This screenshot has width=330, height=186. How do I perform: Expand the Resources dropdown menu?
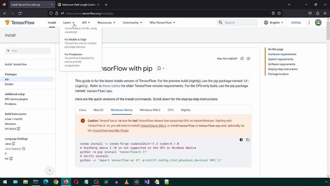pos(106,23)
